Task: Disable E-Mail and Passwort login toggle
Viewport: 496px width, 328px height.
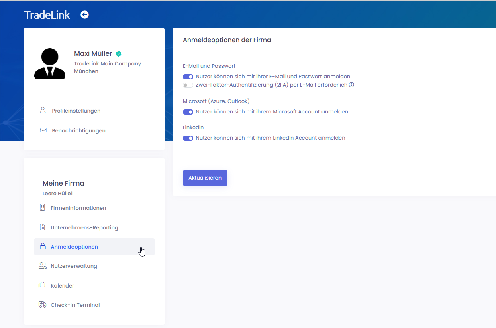Action: [188, 77]
